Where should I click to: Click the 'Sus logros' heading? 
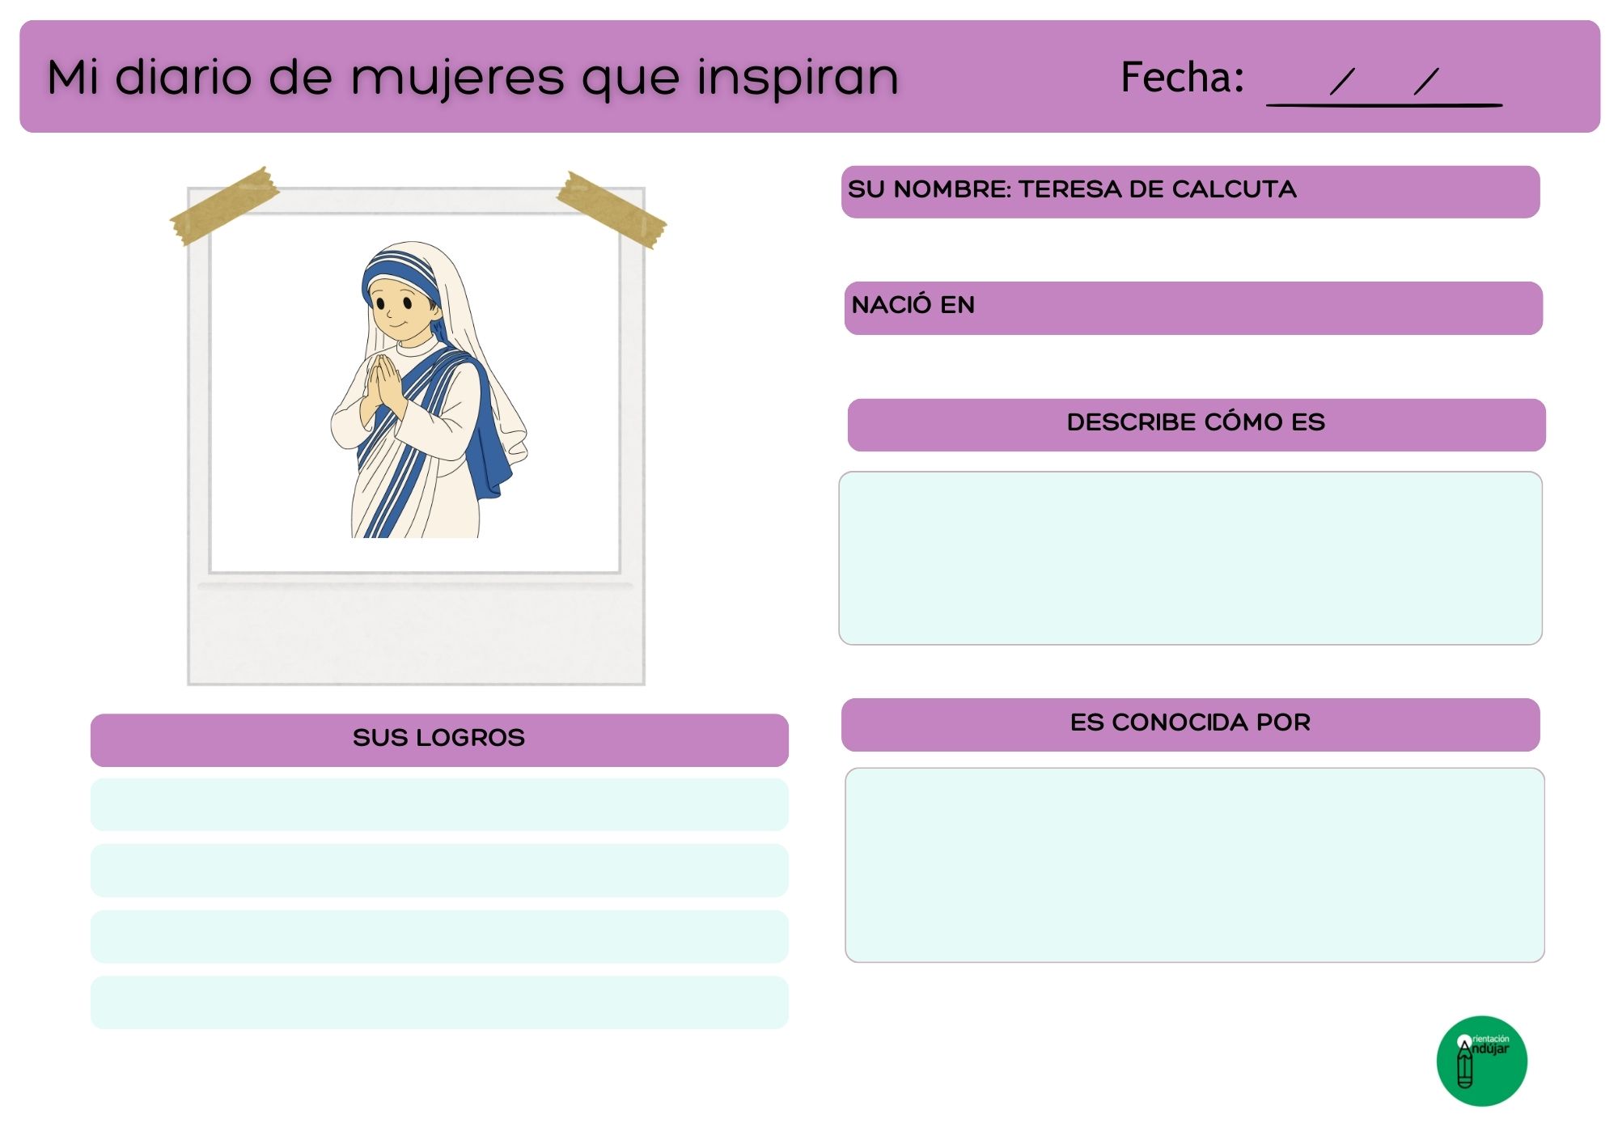pos(439,739)
